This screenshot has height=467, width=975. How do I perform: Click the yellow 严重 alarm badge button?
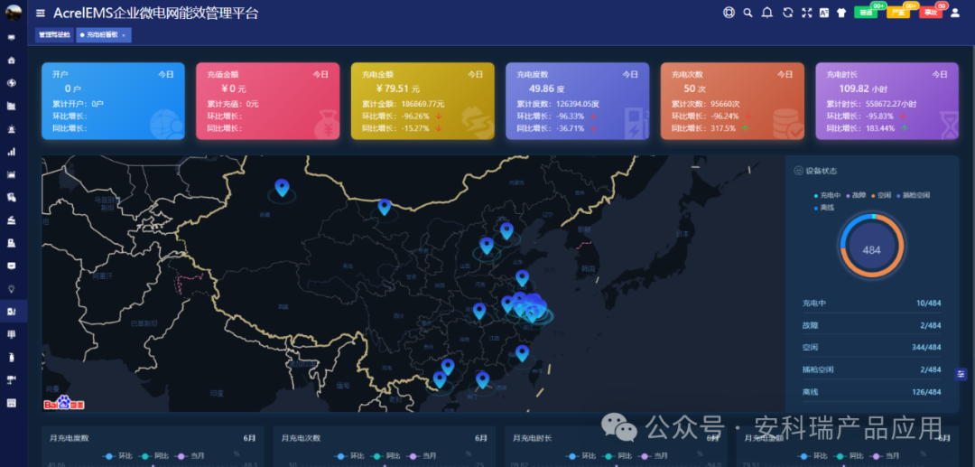897,13
